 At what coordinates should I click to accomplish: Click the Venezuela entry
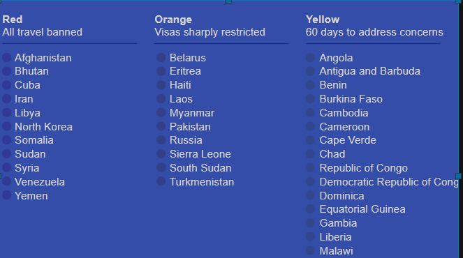[40, 182]
